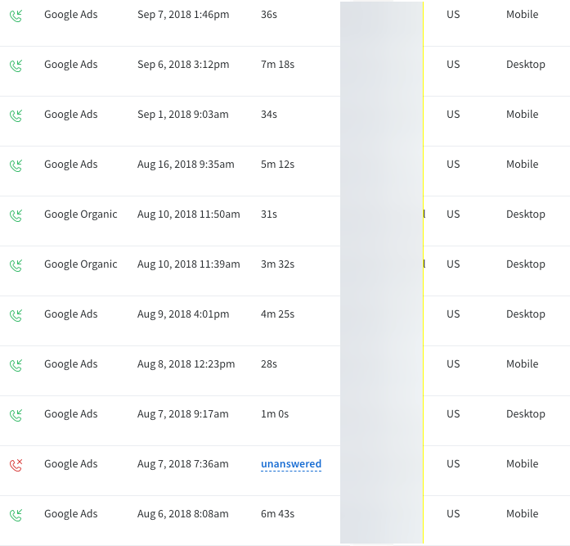
Task: Click Desktop device in Sep 6 row
Action: [525, 65]
